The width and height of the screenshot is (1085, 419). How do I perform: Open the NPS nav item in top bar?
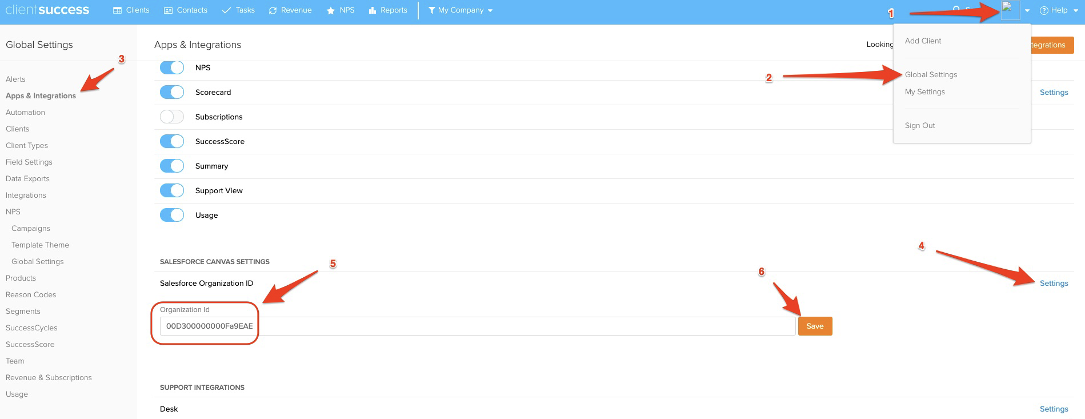click(341, 10)
